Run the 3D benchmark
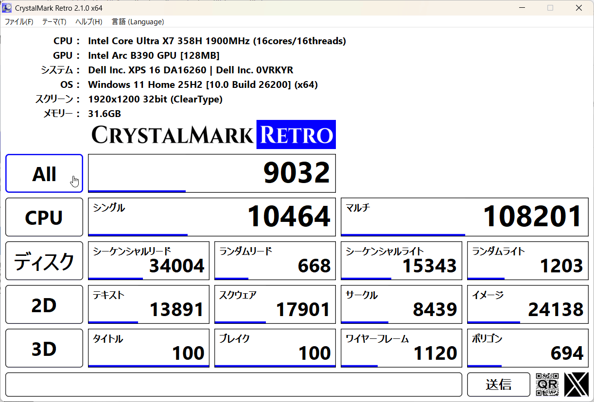Image resolution: width=594 pixels, height=402 pixels. coord(44,348)
